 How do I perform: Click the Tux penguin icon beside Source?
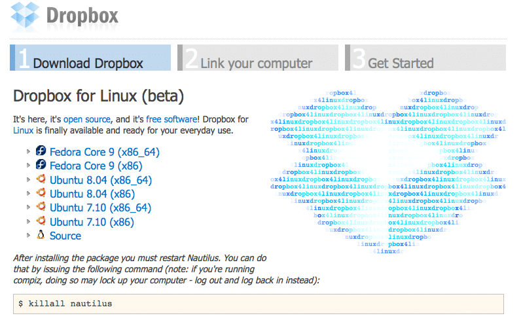tap(41, 235)
